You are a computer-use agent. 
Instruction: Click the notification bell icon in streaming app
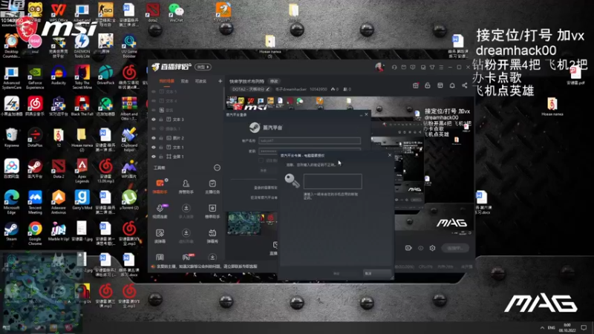(452, 85)
